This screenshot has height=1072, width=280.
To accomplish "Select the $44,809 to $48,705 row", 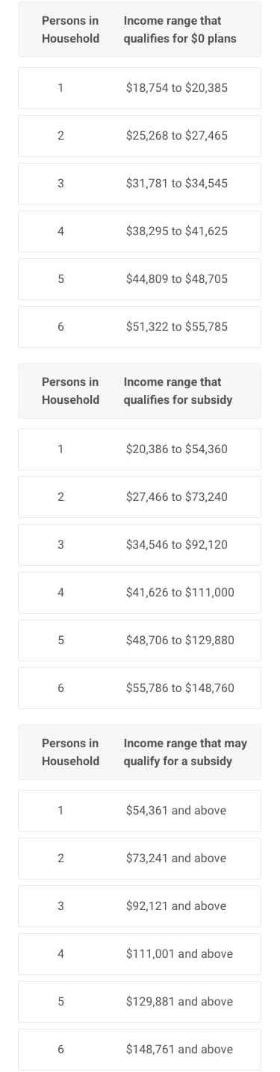I will (x=140, y=279).
